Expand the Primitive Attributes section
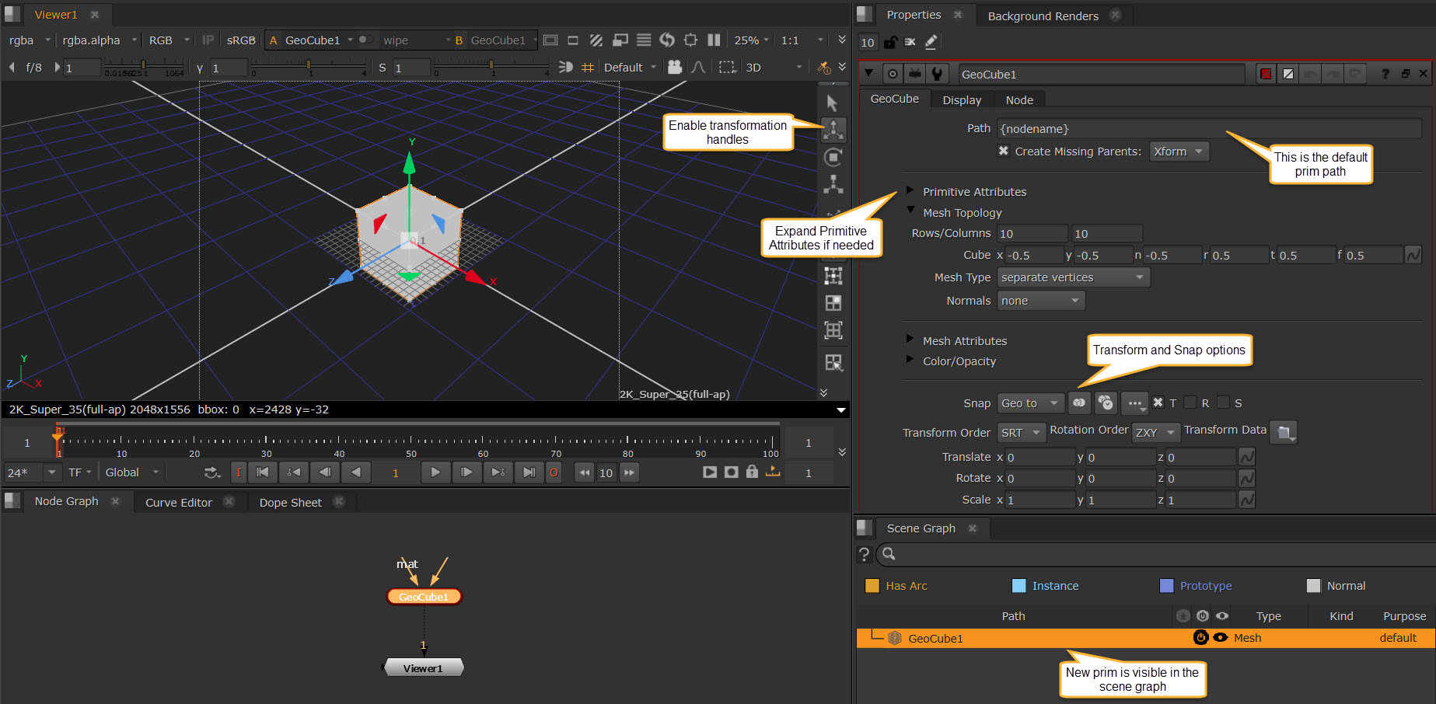The width and height of the screenshot is (1436, 704). (x=910, y=191)
